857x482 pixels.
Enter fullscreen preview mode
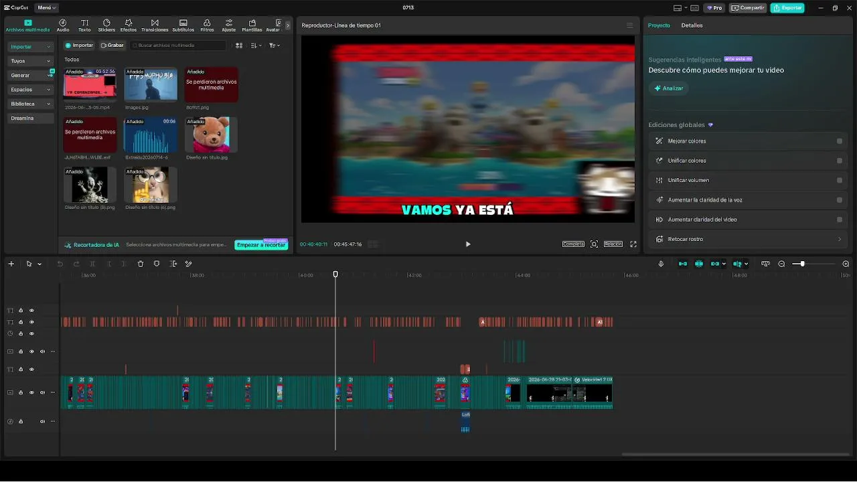click(633, 244)
